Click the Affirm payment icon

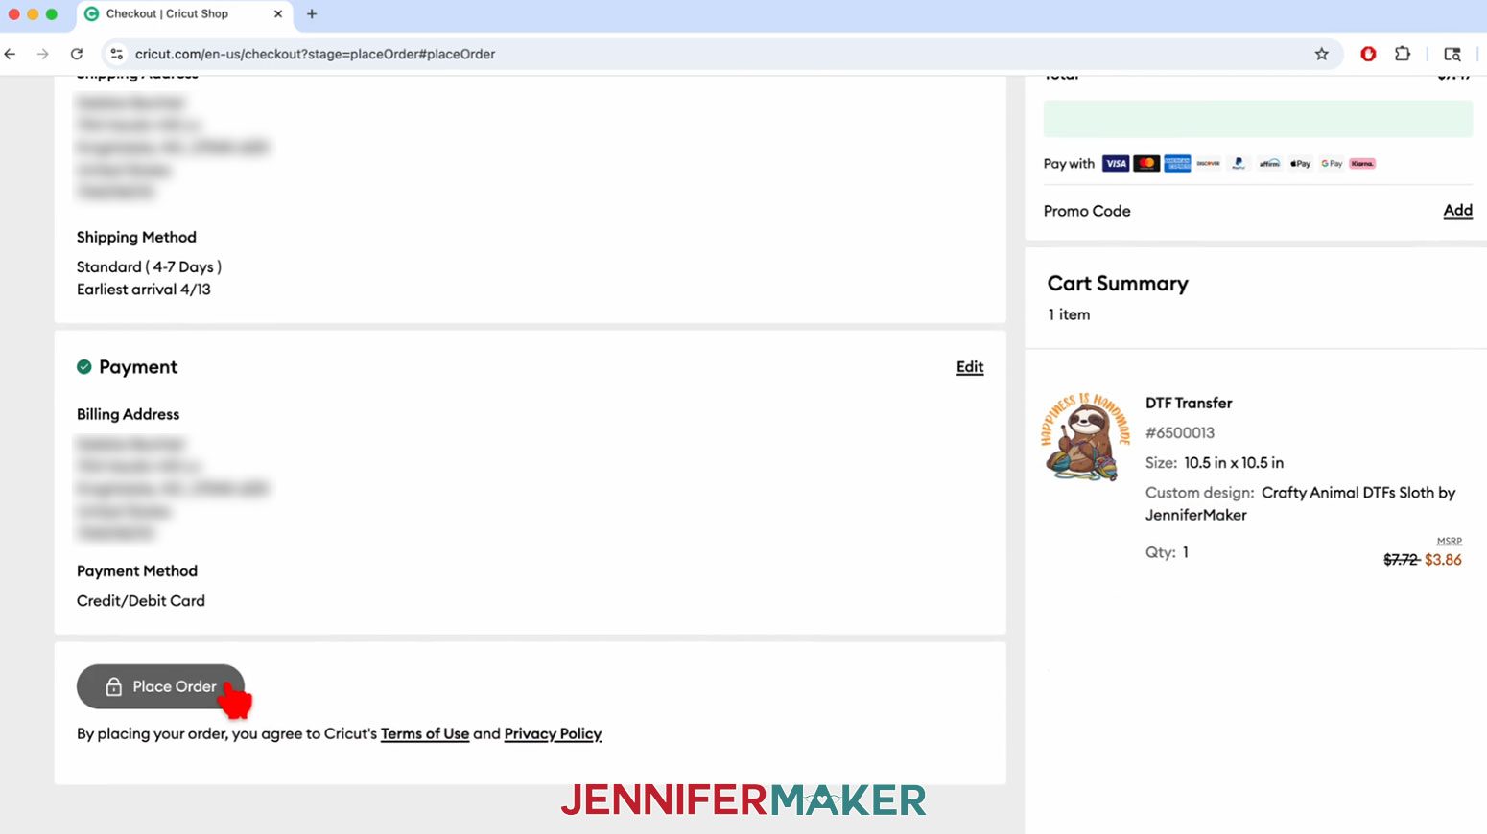tap(1269, 164)
